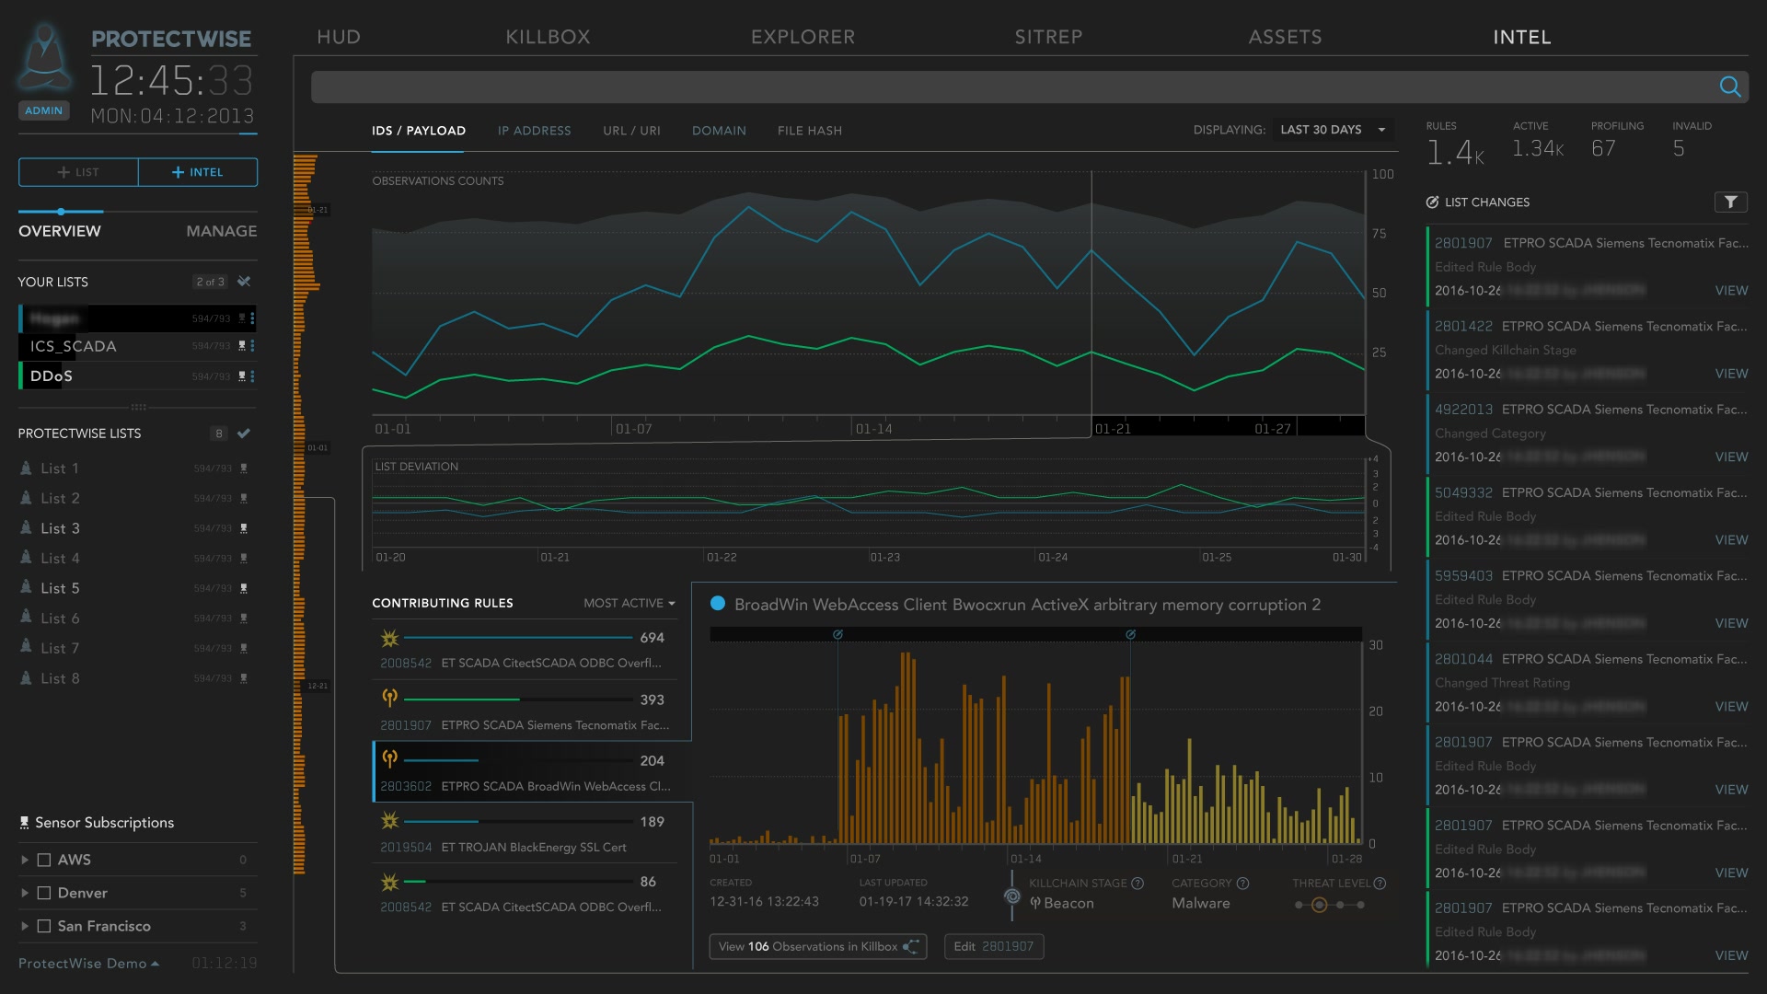This screenshot has height=994, width=1767.
Task: Toggle ProtectWise Lists checkmark
Action: point(244,433)
